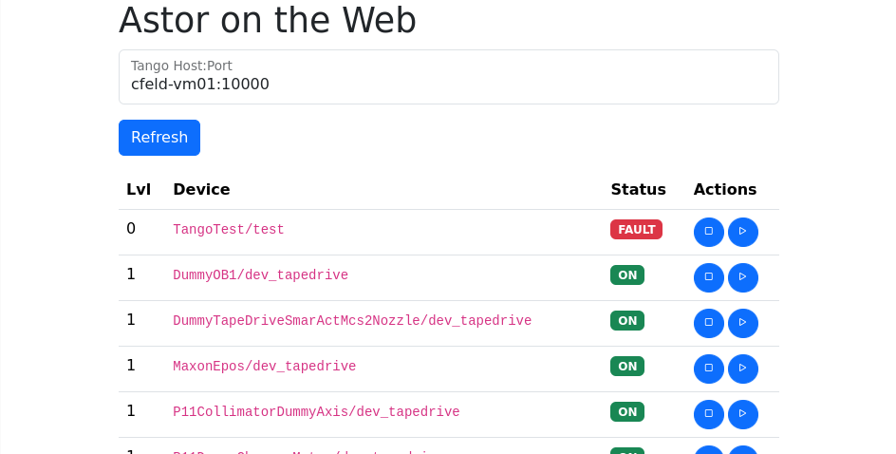Select P11CollimatorDummyAxis/dev_tapedrive device name
Viewport: 896px width, 454px height.
[x=316, y=411]
